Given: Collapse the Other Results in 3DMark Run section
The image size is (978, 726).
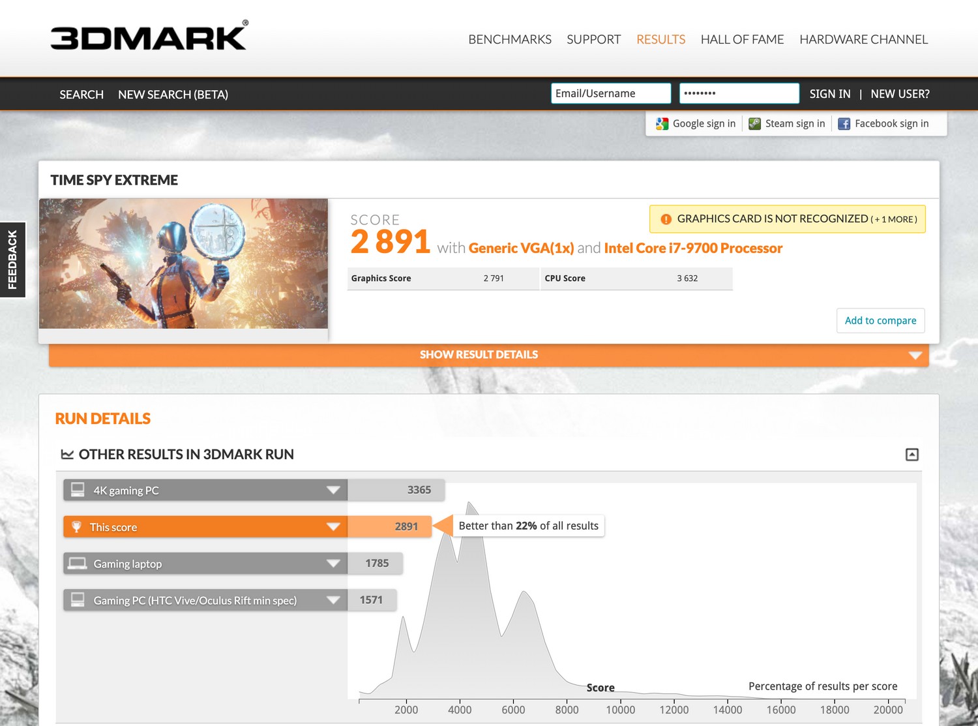Looking at the screenshot, I should click(x=911, y=455).
